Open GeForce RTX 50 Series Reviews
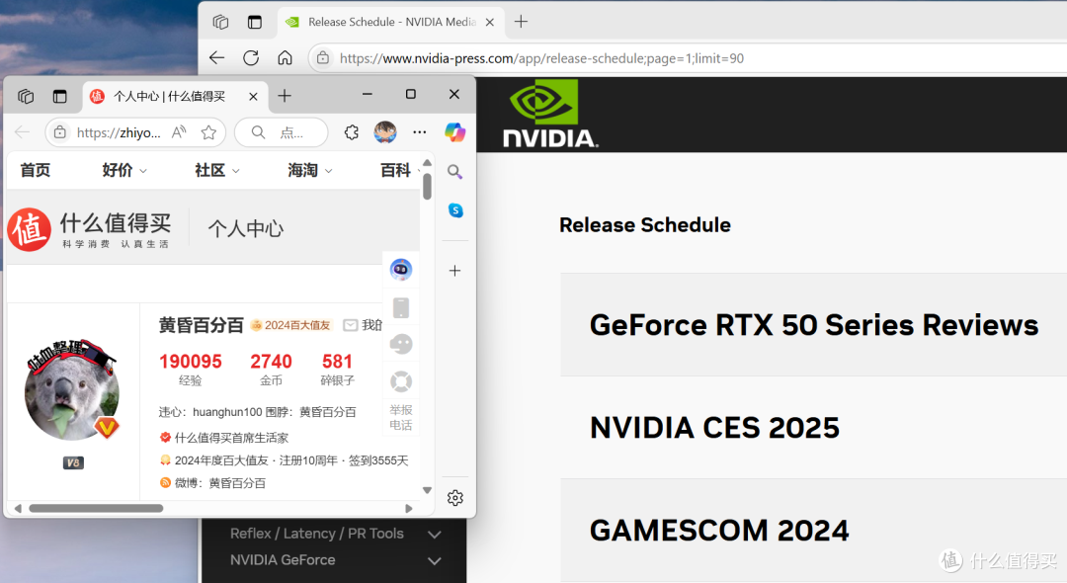This screenshot has height=583, width=1067. pyautogui.click(x=814, y=325)
